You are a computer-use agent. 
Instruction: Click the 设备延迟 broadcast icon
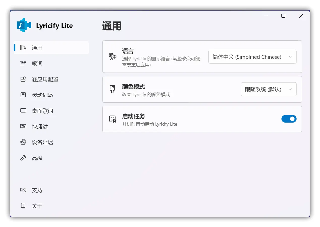(23, 142)
